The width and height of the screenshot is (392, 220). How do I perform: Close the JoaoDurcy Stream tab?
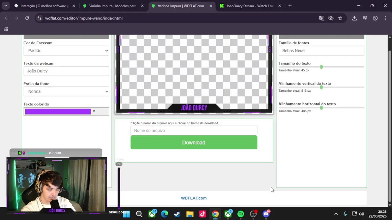coord(279,6)
